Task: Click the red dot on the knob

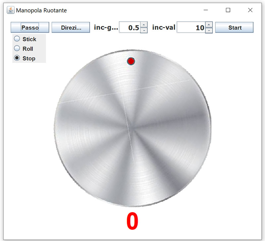Action: (x=131, y=61)
